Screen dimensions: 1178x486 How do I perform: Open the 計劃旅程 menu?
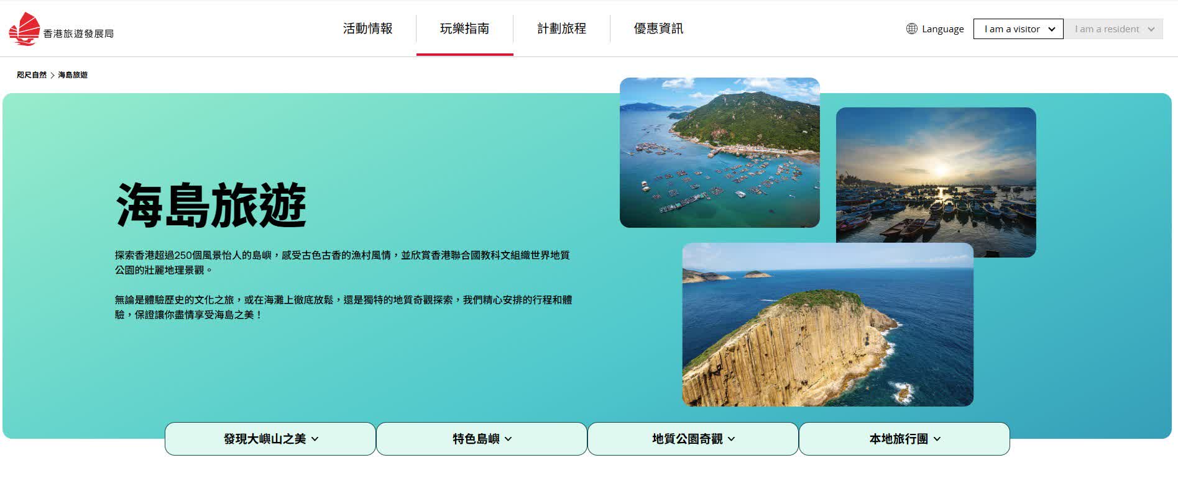coord(561,29)
